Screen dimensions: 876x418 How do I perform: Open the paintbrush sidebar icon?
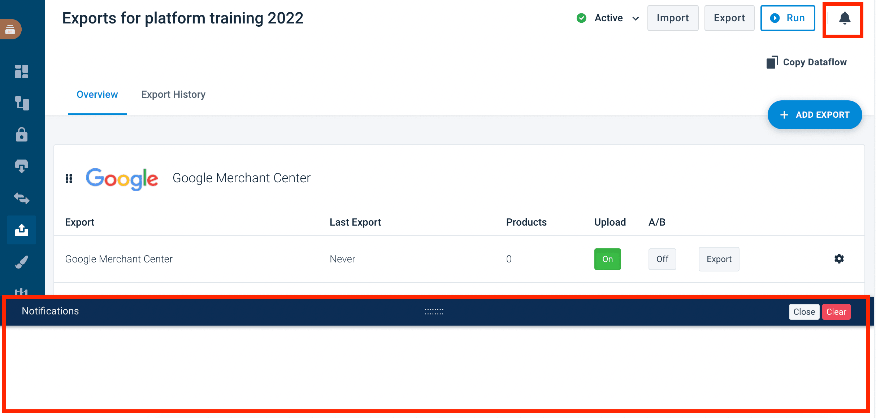22,262
